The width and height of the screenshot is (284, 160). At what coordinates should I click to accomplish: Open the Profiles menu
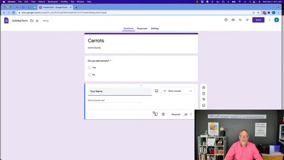[x=64, y=2]
